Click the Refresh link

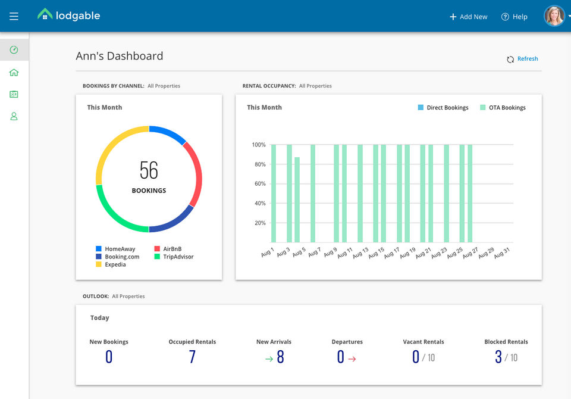pyautogui.click(x=528, y=59)
